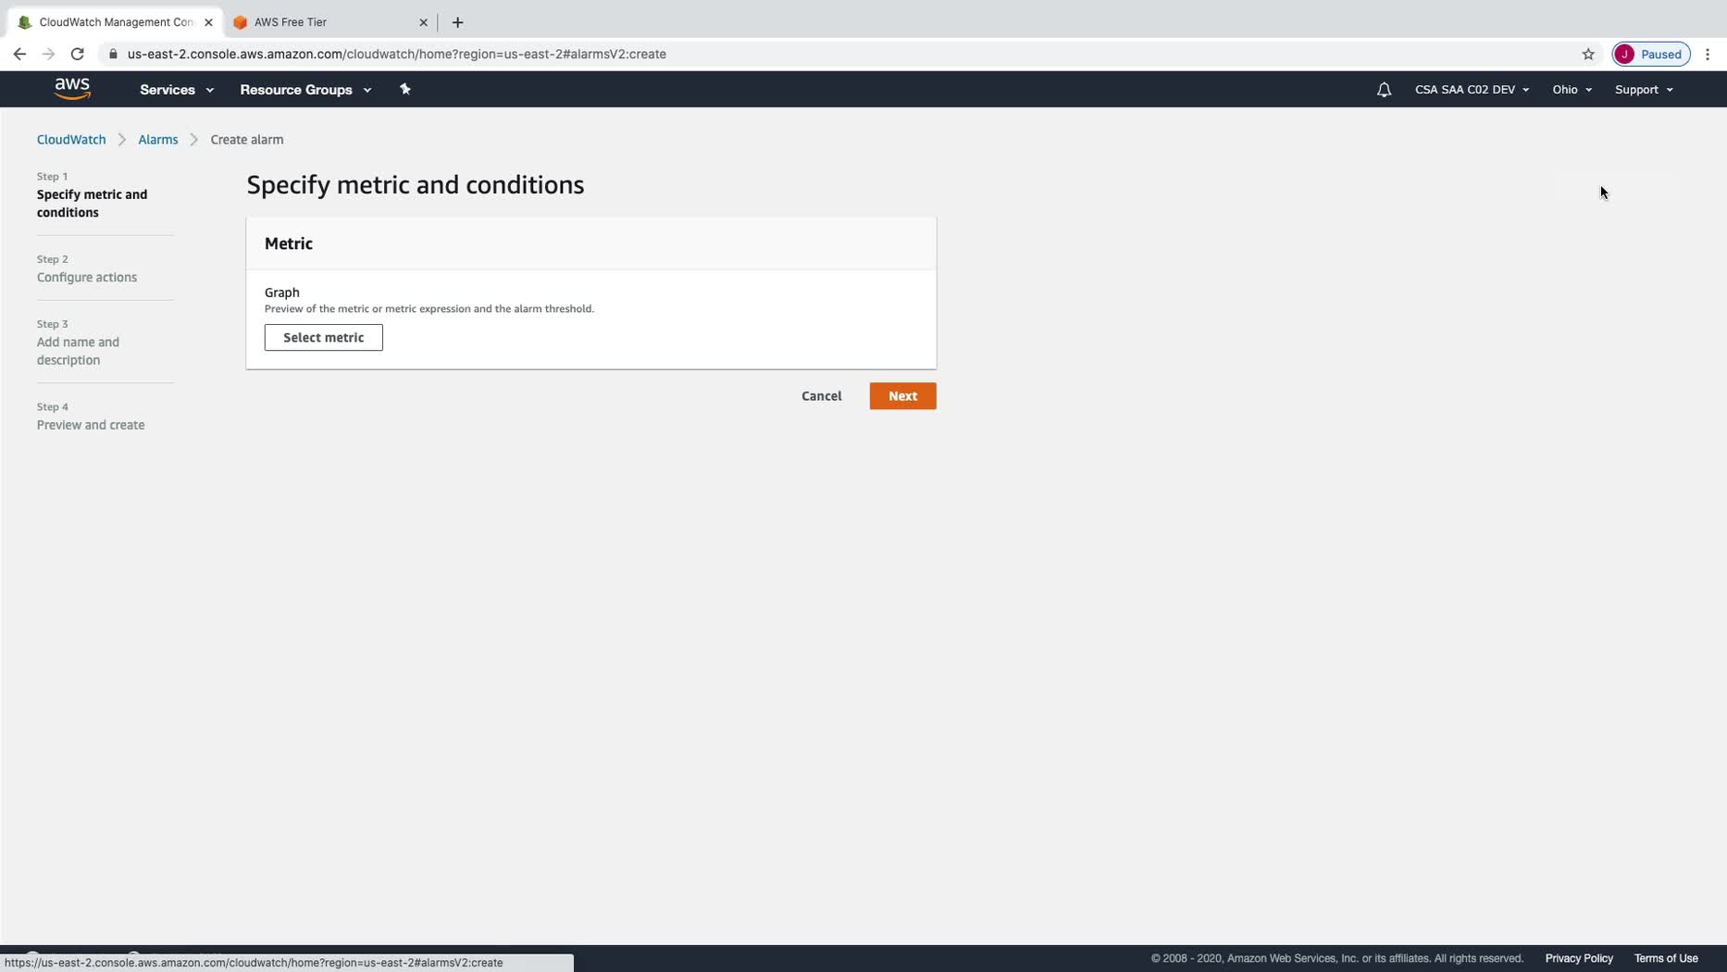Switch to the CloudWatch Management Console tab
This screenshot has height=972, width=1727.
coord(115,22)
